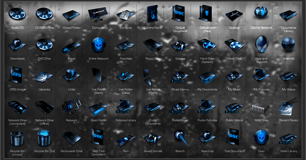Select the Hard Drive (System) icon

click(207, 45)
